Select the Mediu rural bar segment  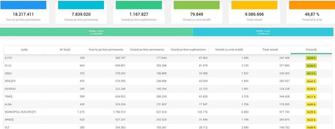(263, 32)
